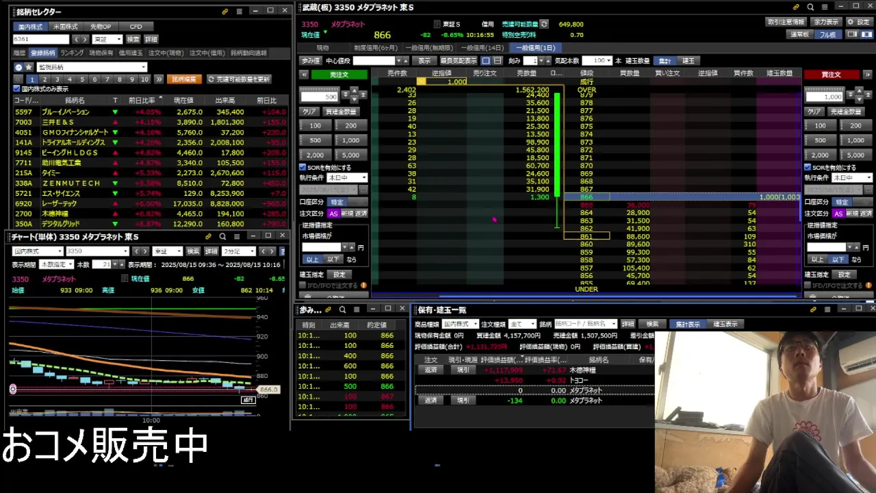Open hamburger menu in 武蔵 board title bar

(825, 7)
